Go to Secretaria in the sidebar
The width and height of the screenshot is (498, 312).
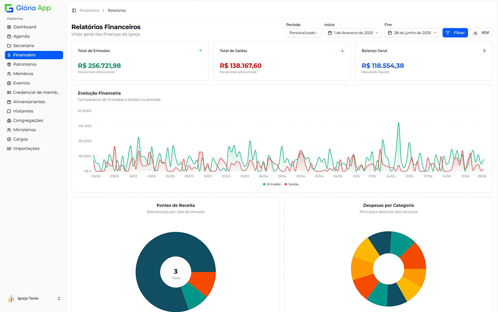(x=24, y=46)
